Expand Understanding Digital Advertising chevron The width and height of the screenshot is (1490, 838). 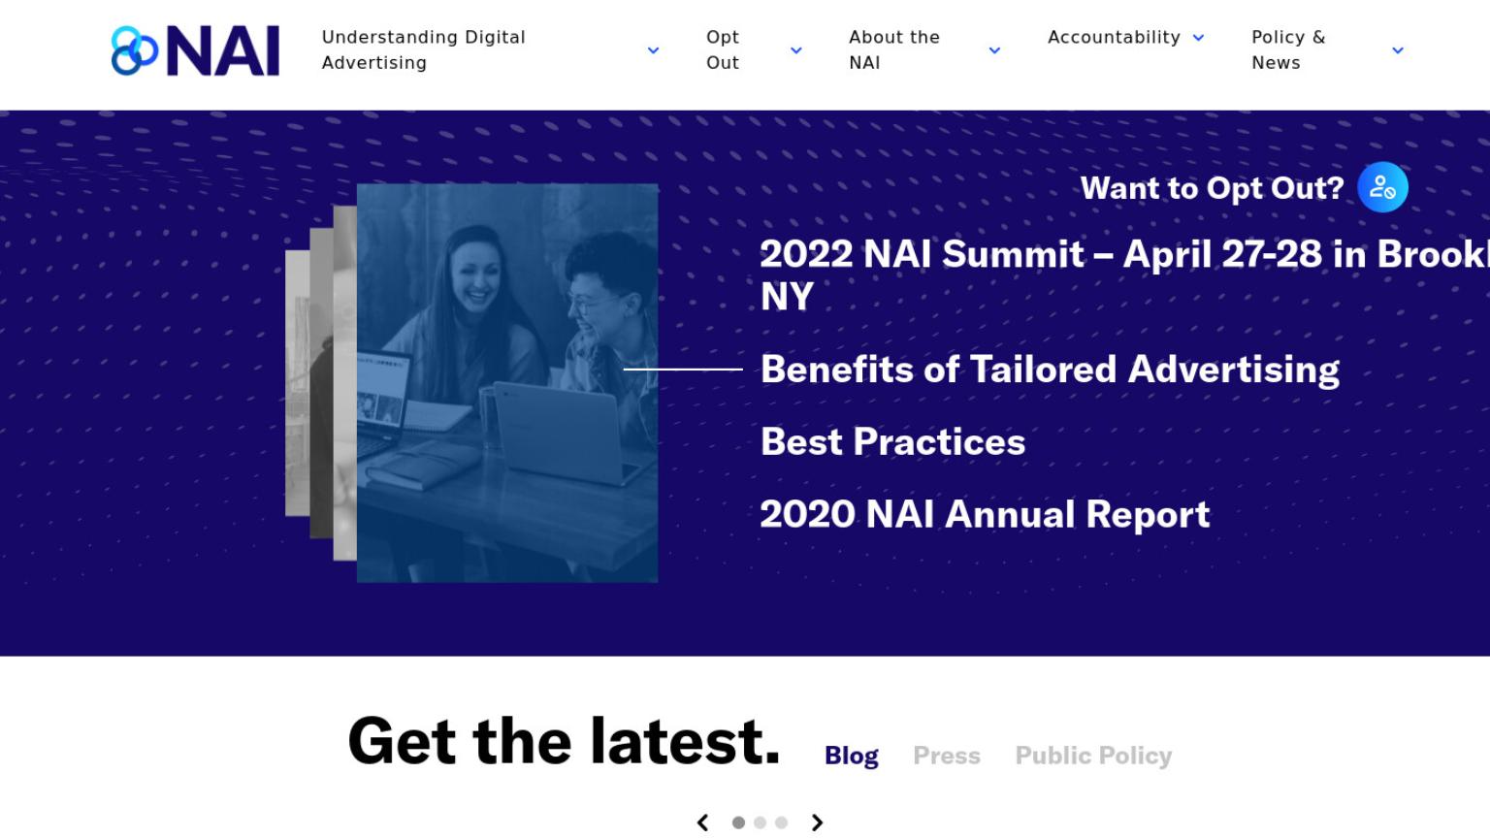(653, 50)
